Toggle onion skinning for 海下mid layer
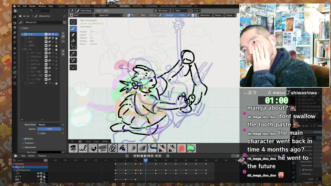331x186 pixels. (49, 60)
